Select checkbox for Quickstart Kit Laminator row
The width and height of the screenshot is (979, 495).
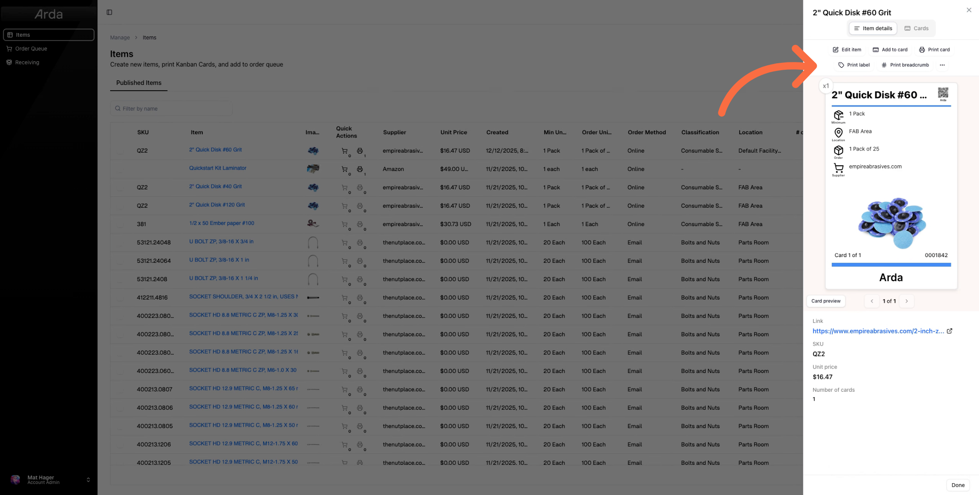(x=120, y=169)
